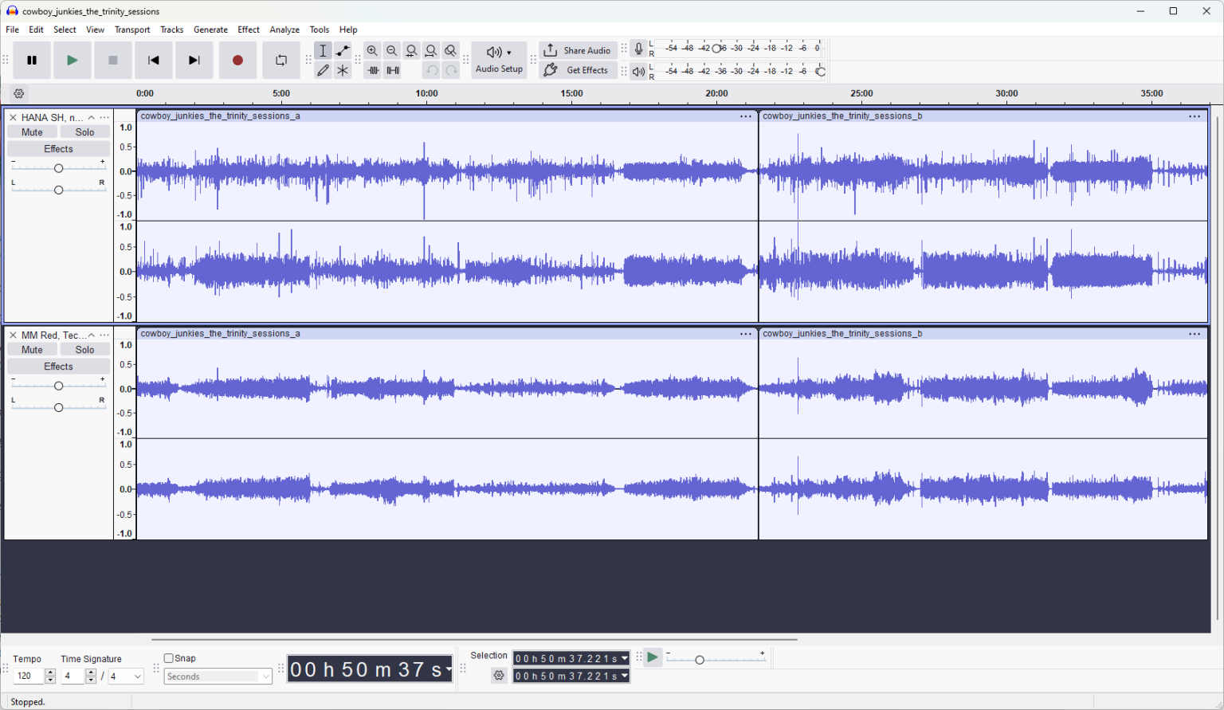Collapse the HANA SH track
This screenshot has height=710, width=1224.
point(92,118)
